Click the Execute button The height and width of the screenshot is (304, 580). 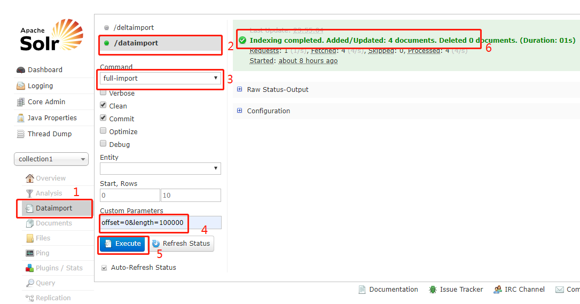[122, 244]
